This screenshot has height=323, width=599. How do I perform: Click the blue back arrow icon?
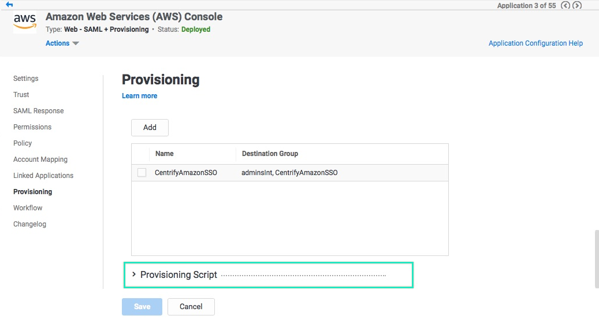coord(9,5)
